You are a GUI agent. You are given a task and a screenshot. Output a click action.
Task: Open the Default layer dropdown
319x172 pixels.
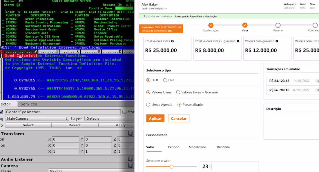pos(109,119)
